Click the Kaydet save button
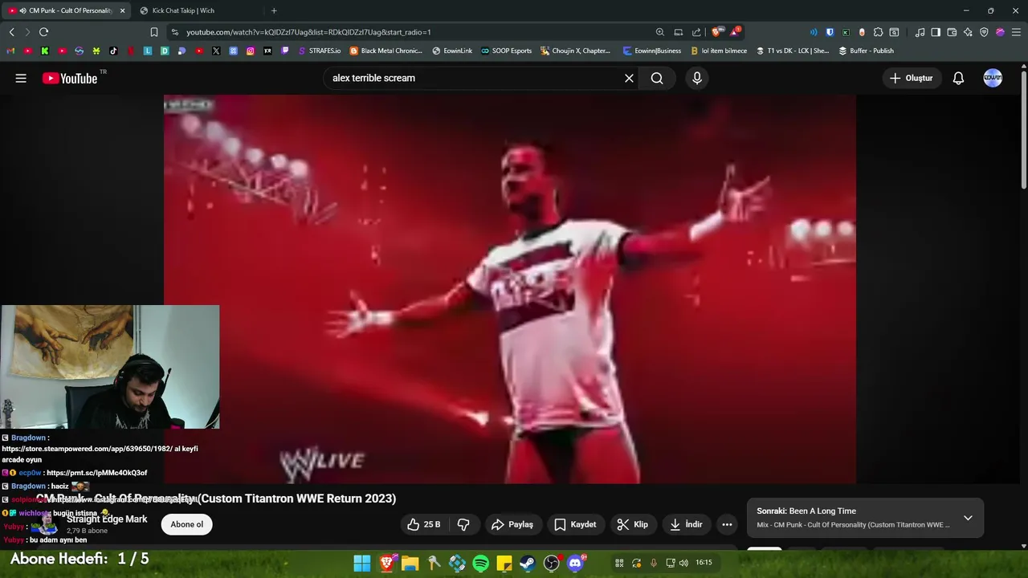The width and height of the screenshot is (1028, 578). click(575, 524)
